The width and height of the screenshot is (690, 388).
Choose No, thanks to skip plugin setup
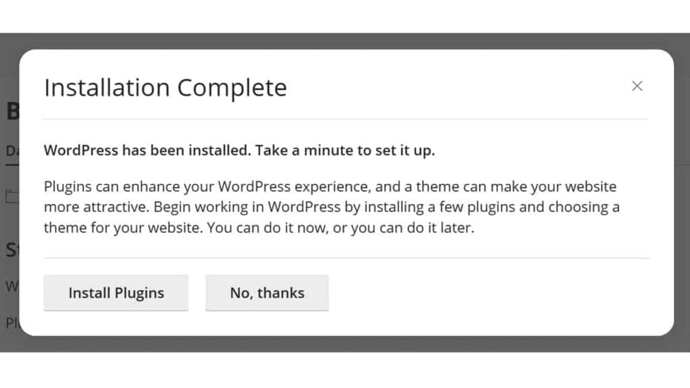tap(267, 293)
